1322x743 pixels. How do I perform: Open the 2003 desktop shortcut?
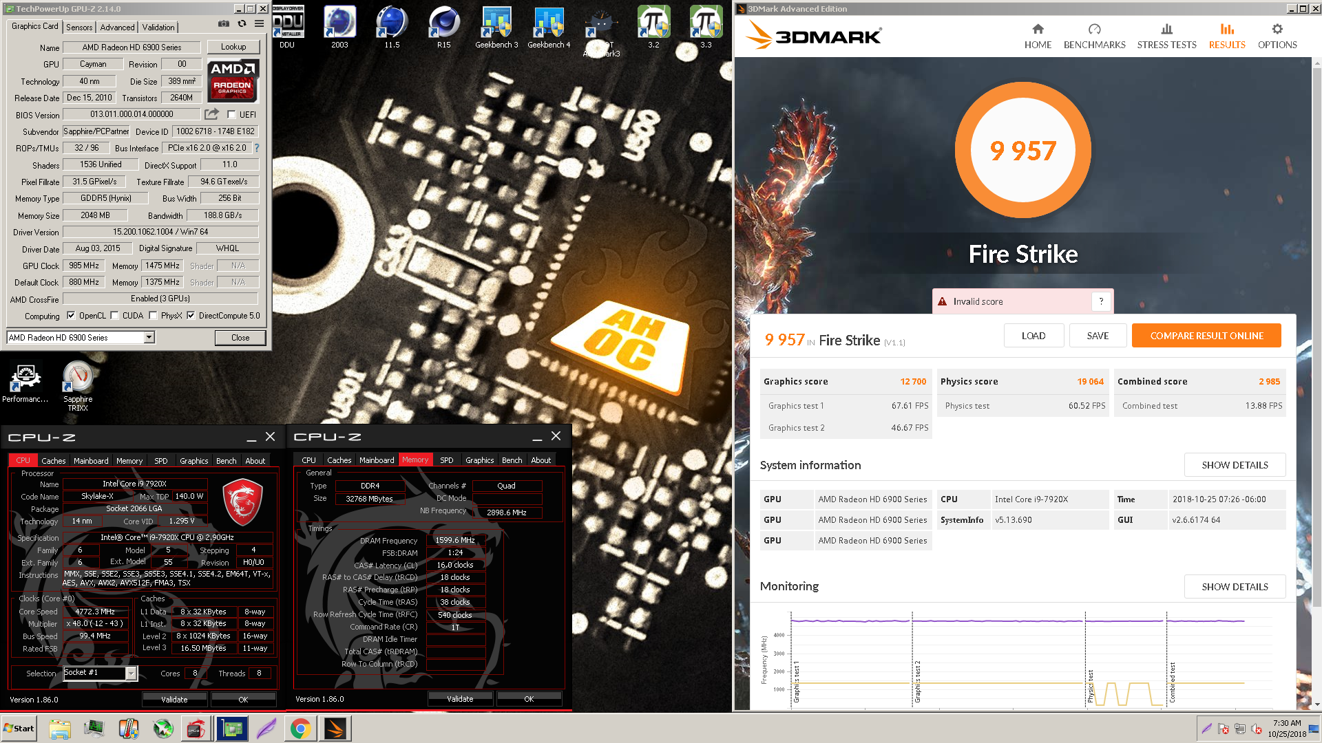pyautogui.click(x=339, y=28)
